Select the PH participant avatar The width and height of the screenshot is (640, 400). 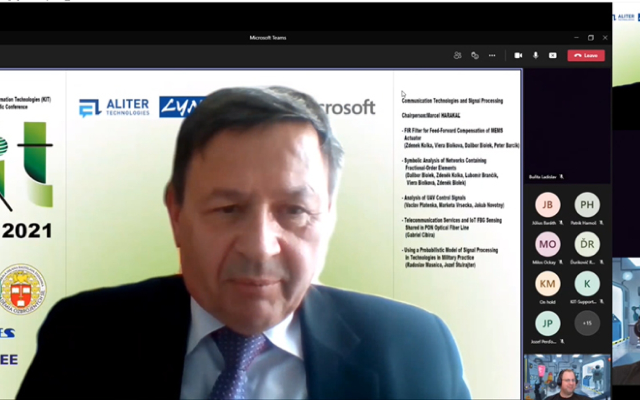pyautogui.click(x=587, y=204)
